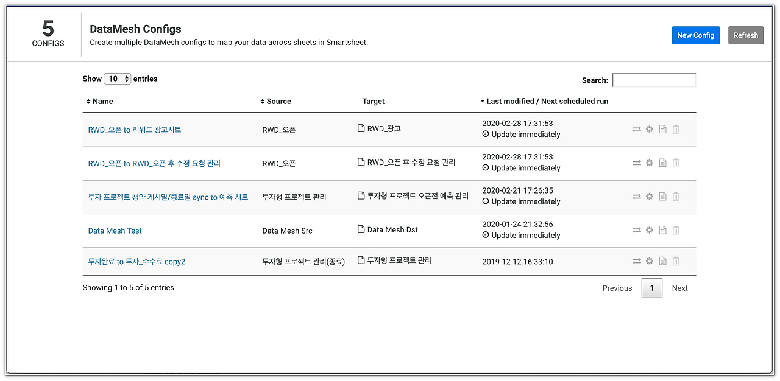View log document for RWD_오픈 후 수정 요청 config
This screenshot has height=381, width=780.
point(662,163)
